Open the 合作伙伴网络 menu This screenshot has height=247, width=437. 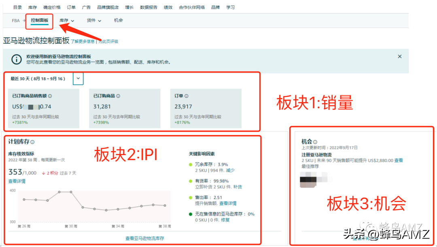[192, 7]
